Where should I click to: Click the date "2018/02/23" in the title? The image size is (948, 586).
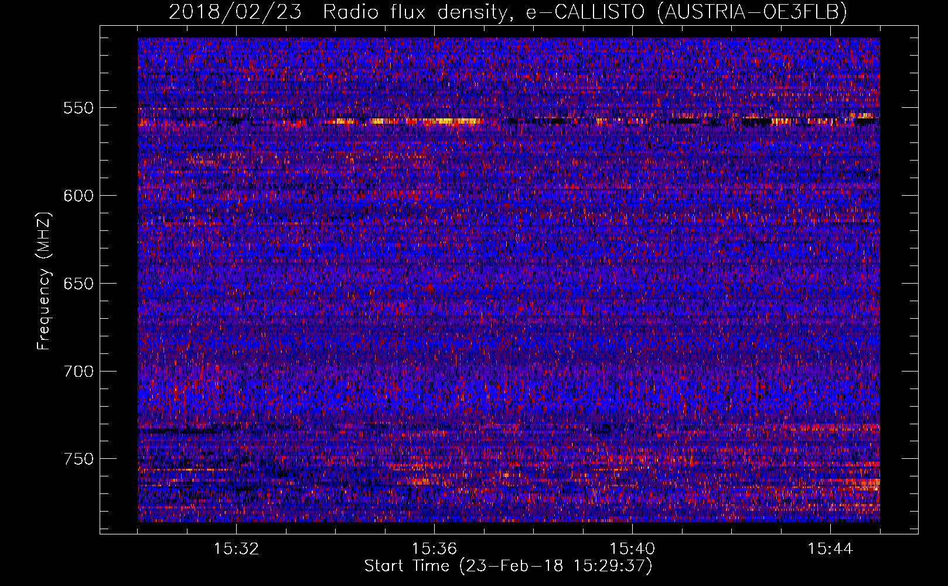235,12
